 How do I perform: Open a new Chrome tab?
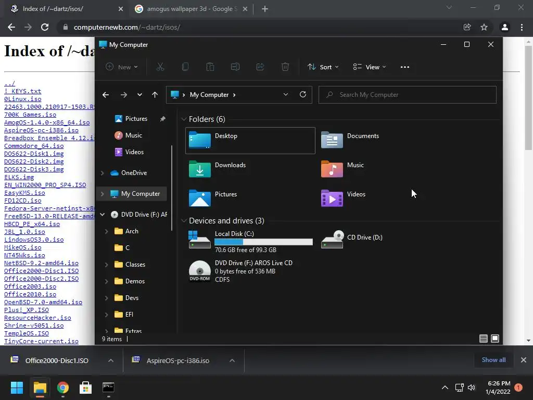pyautogui.click(x=265, y=9)
